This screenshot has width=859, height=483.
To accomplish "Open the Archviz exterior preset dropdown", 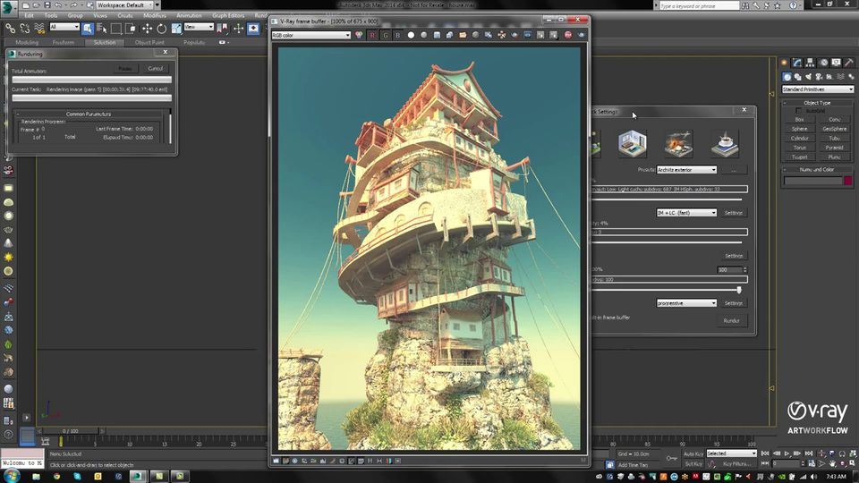I will pos(686,170).
